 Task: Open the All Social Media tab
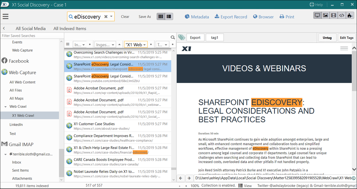[31, 28]
